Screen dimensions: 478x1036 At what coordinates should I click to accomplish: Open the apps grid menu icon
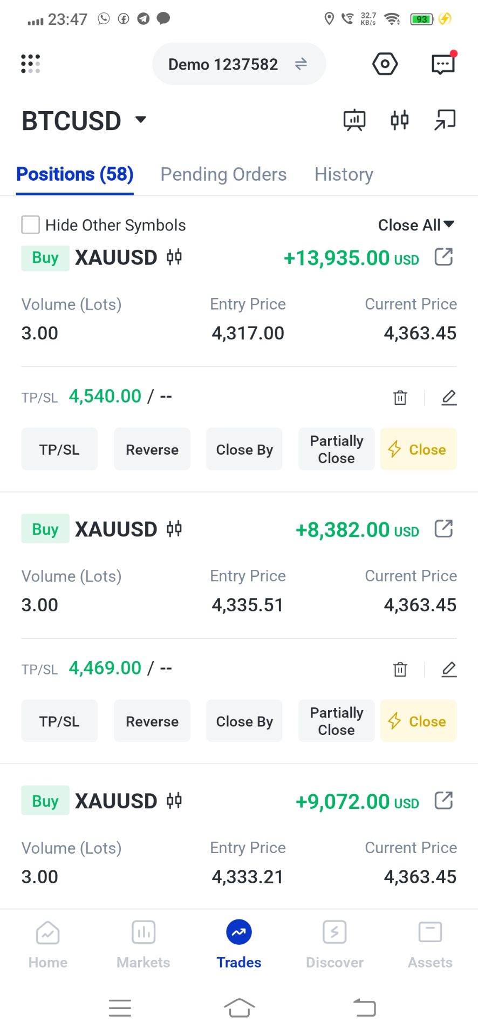[31, 64]
